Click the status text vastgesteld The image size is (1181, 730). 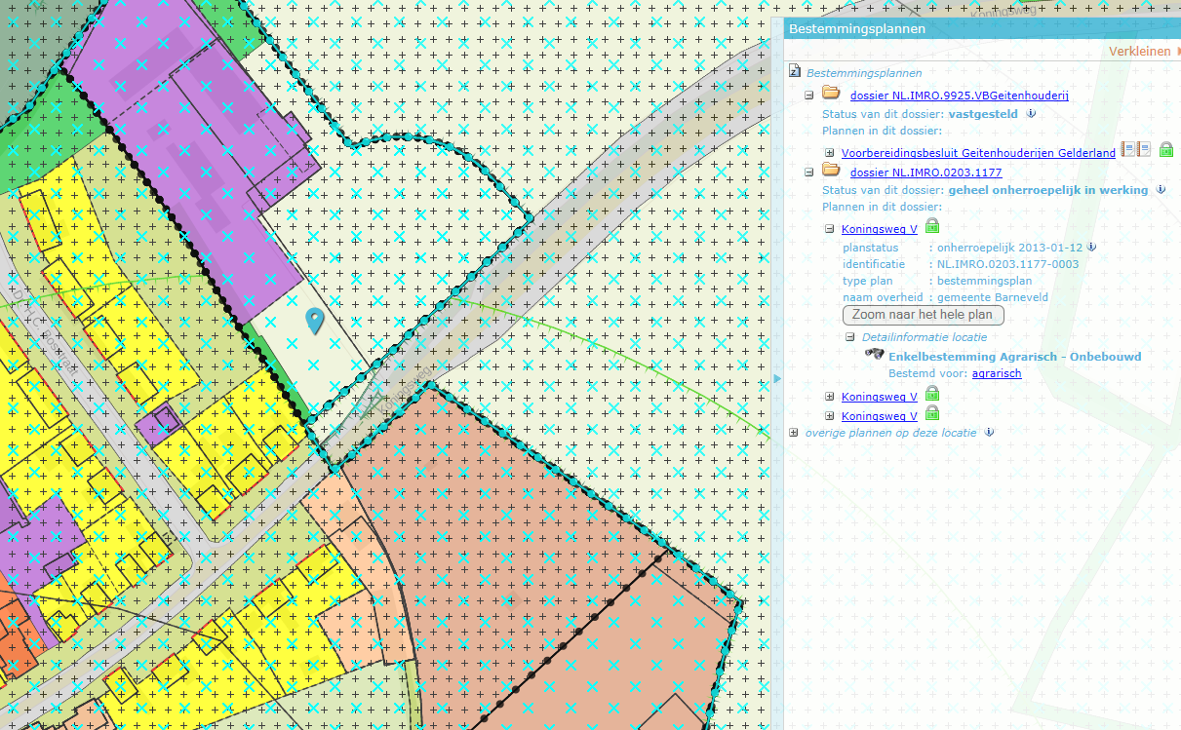[983, 114]
